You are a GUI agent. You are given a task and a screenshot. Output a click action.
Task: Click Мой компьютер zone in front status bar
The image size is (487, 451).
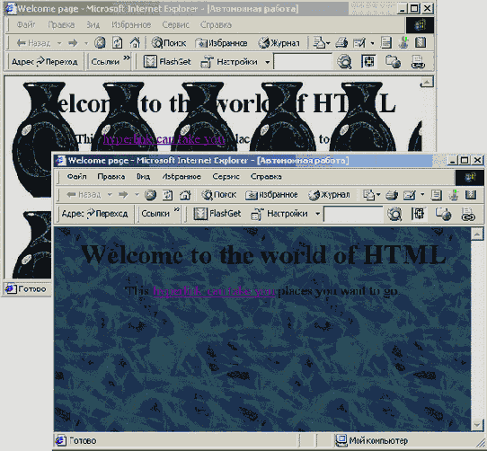click(x=371, y=440)
